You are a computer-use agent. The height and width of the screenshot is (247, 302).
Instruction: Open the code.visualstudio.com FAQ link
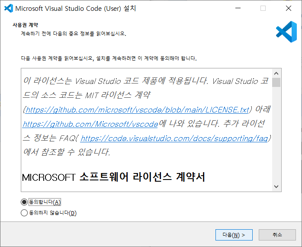[x=174, y=138]
